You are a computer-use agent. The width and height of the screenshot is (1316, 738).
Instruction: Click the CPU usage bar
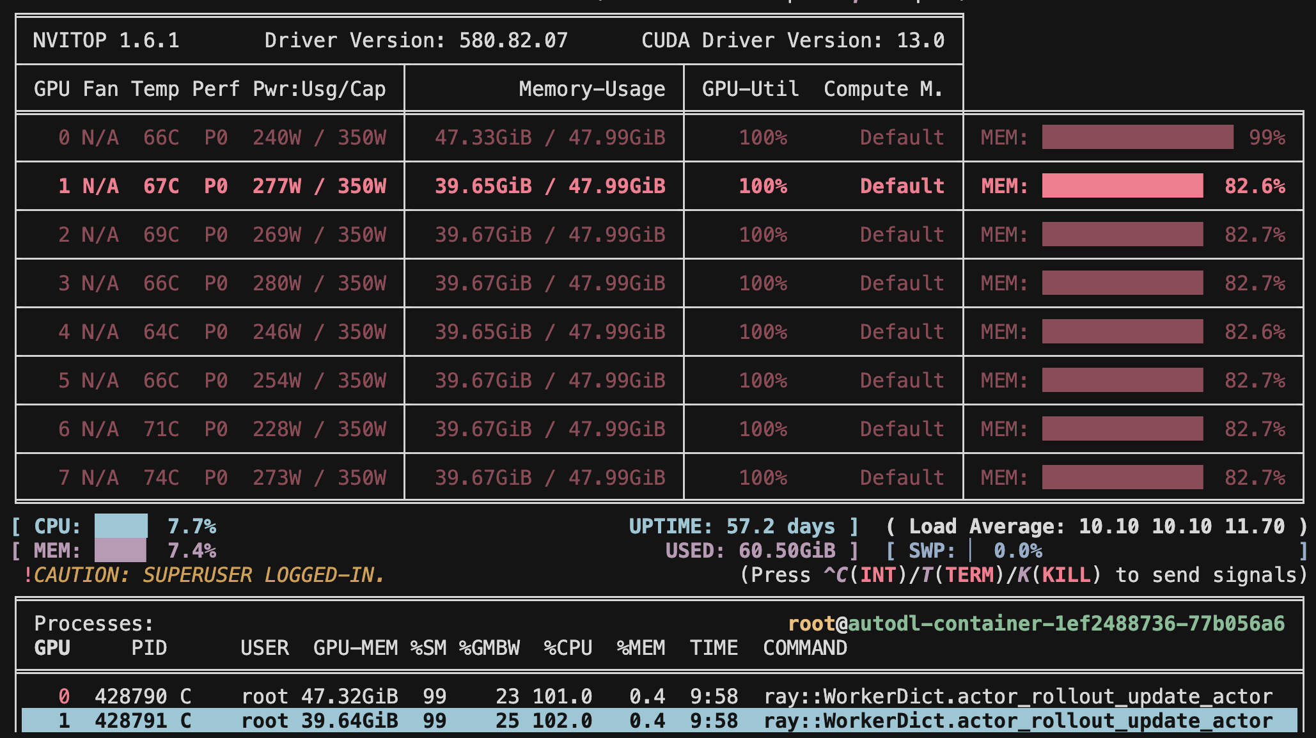[121, 526]
